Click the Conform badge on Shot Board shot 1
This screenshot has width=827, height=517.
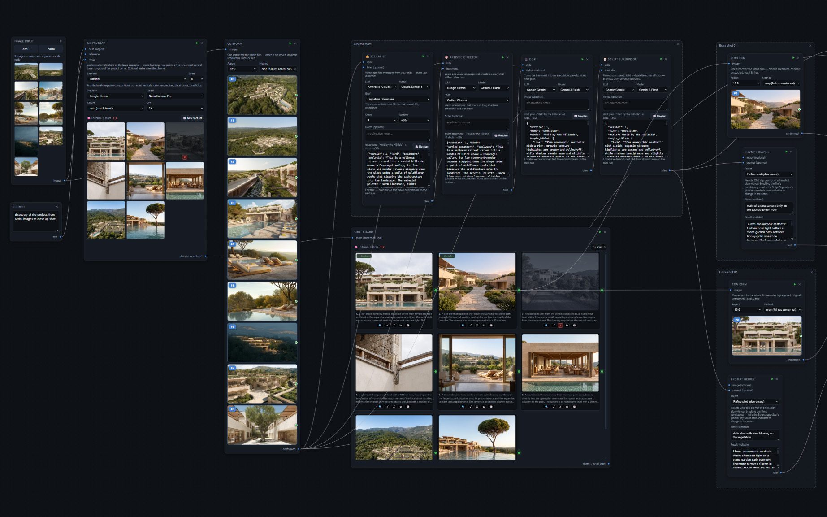click(364, 256)
